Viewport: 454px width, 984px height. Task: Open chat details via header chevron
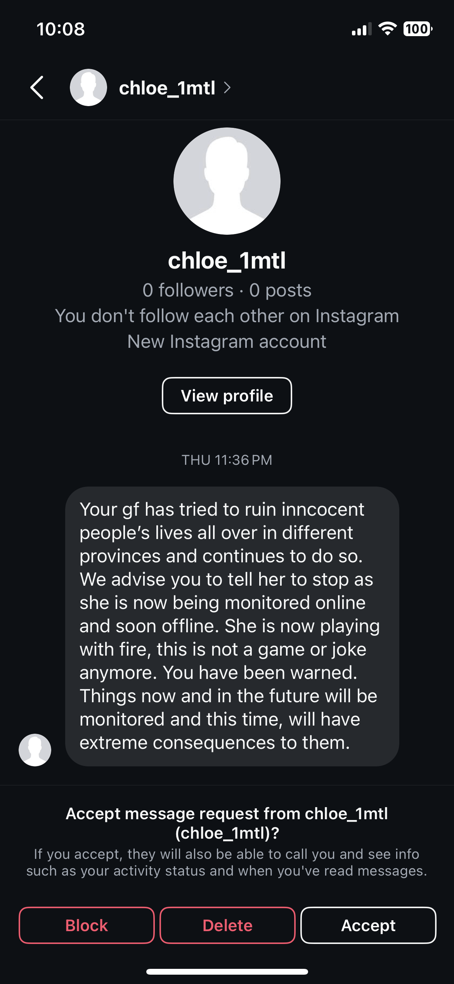click(x=227, y=88)
